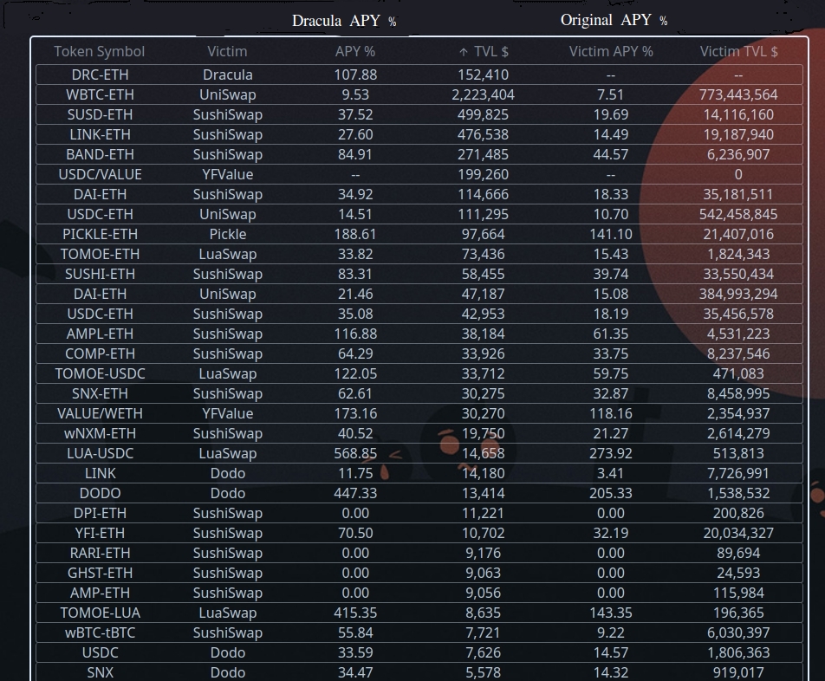Click TVL value 152,410
825x681 pixels.
pos(483,75)
